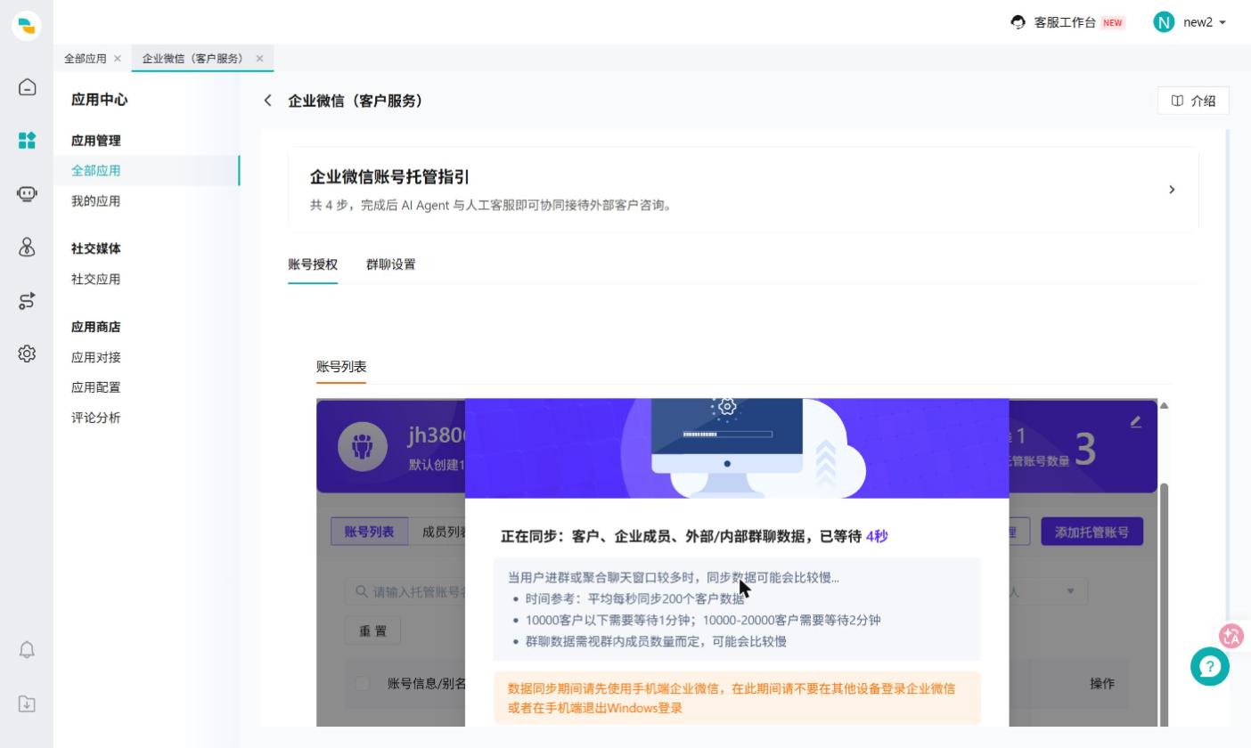Screen dimensions: 1251x748
Task: Select the application center grid icon
Action: [27, 141]
